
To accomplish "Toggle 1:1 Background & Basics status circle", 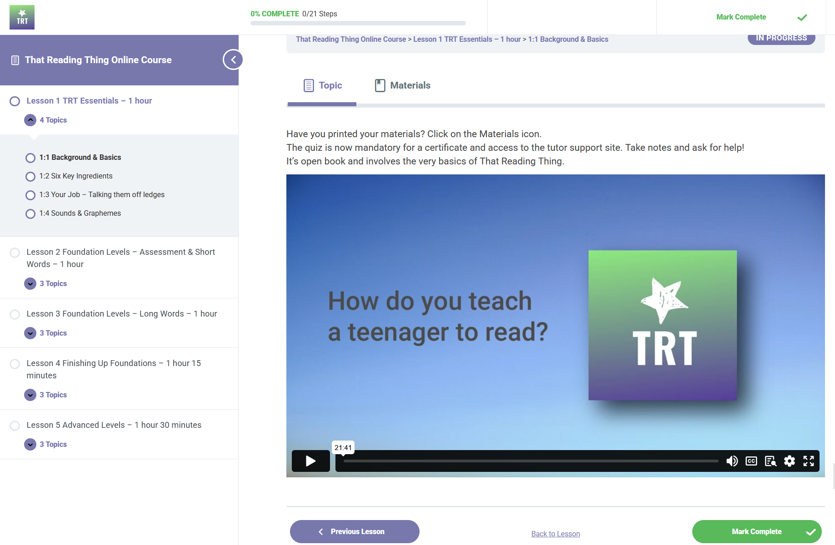I will 30,158.
